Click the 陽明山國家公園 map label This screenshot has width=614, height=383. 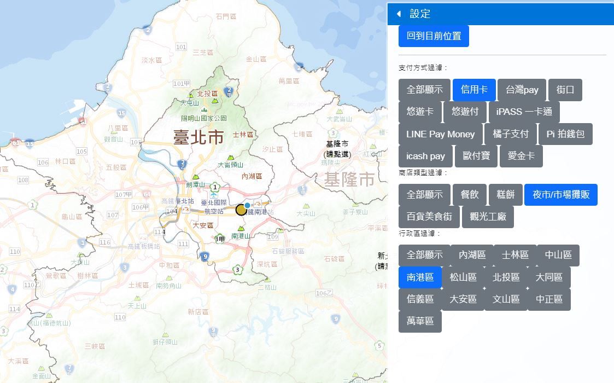[x=204, y=118]
